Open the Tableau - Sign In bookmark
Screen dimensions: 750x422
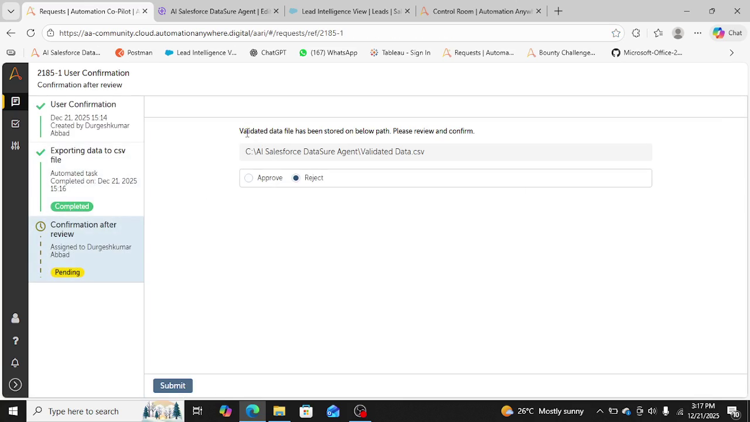(400, 53)
